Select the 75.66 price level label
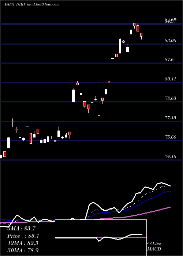This screenshot has height=256, width=183. (171, 137)
